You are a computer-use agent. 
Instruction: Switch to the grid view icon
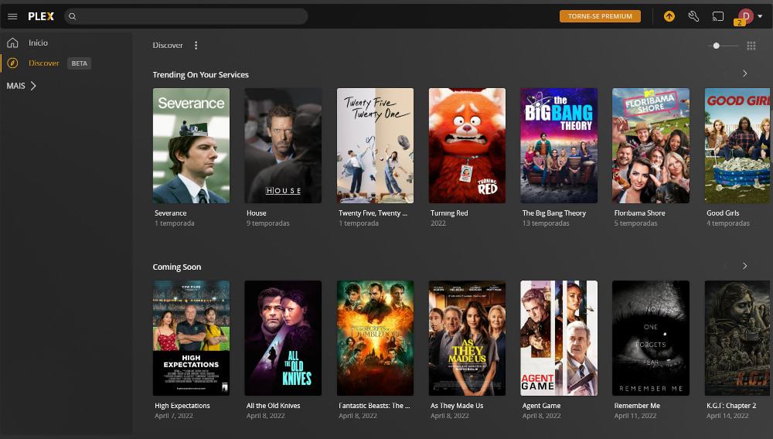point(751,46)
